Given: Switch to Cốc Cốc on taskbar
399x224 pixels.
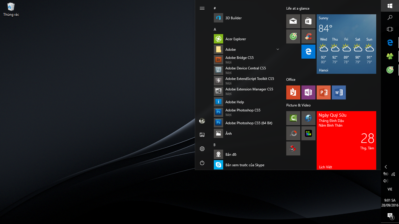Looking at the screenshot, I should (390, 70).
